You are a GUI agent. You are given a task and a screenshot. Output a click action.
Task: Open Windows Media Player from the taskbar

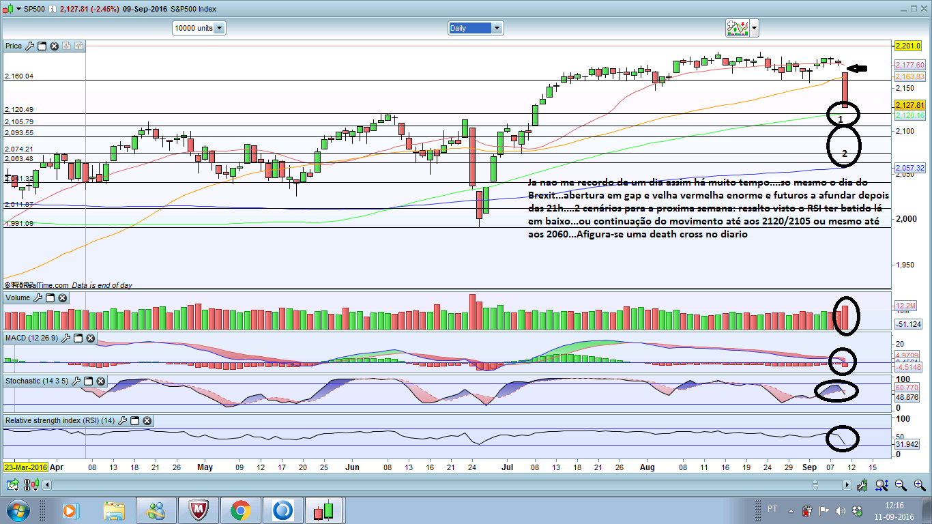pyautogui.click(x=70, y=510)
